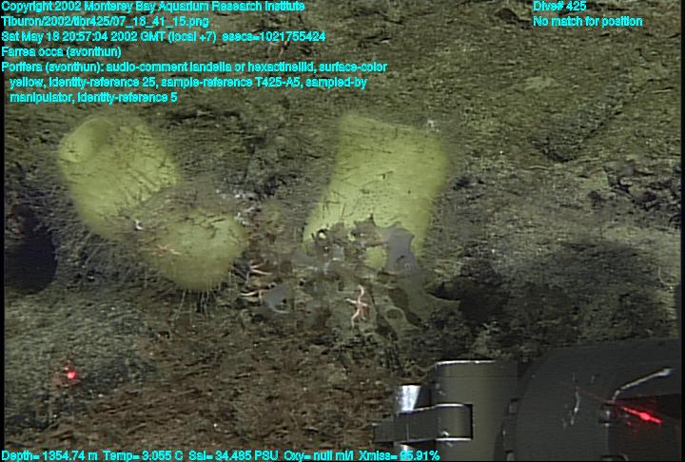The width and height of the screenshot is (685, 462).
Task: Click the Oxy= null reading
Action: pos(319,455)
